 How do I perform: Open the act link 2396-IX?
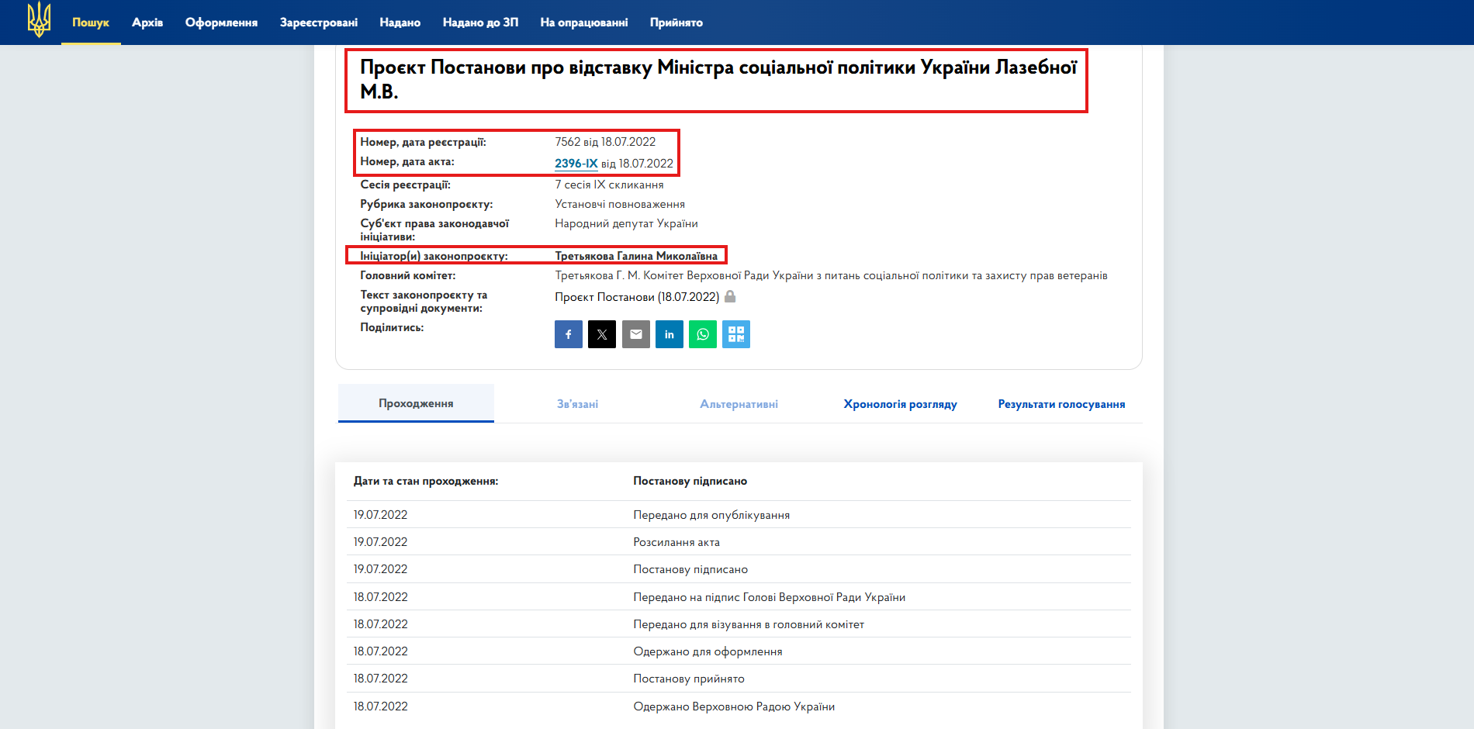576,164
